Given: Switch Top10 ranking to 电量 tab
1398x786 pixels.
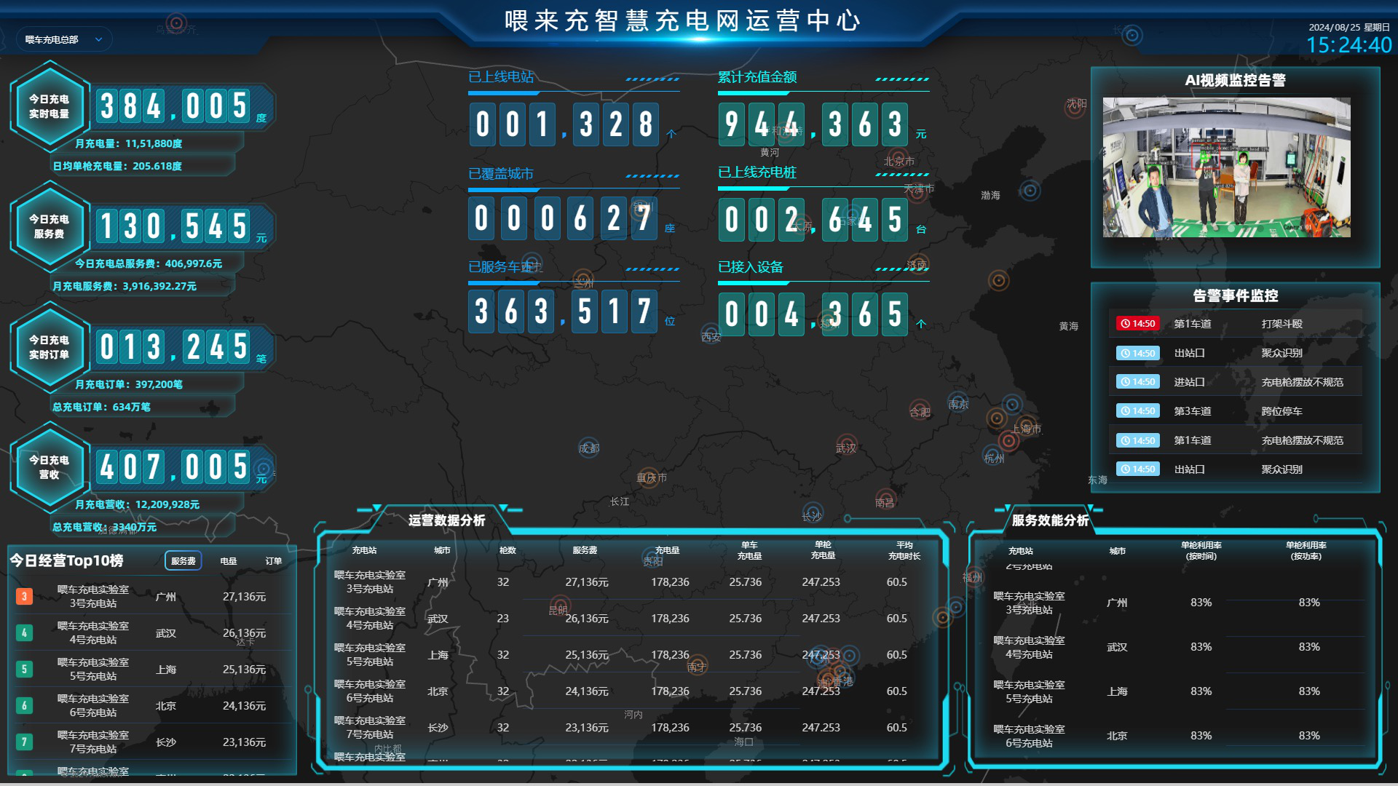Looking at the screenshot, I should tap(229, 561).
